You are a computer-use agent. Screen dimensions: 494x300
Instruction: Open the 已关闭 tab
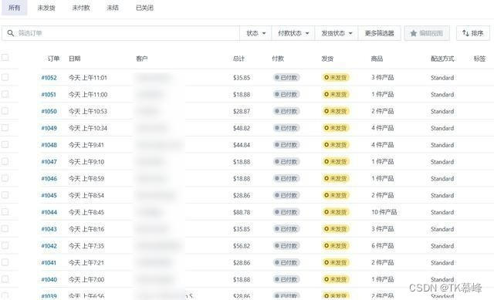[144, 8]
